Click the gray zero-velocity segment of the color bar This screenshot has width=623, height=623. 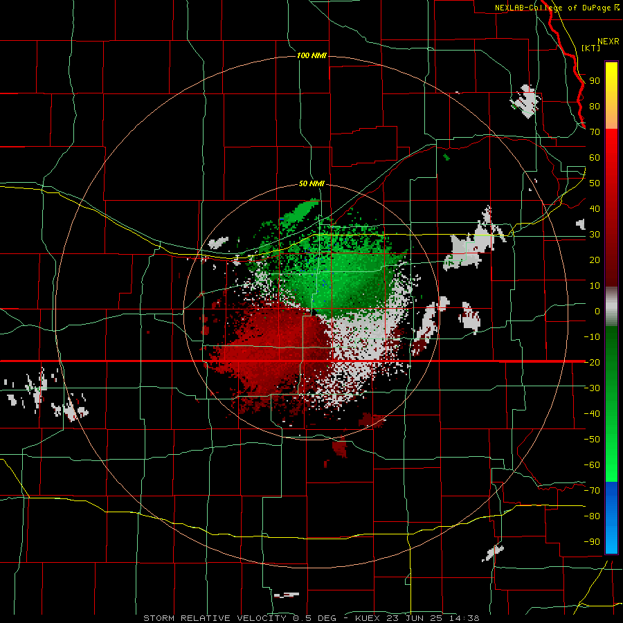click(x=611, y=307)
